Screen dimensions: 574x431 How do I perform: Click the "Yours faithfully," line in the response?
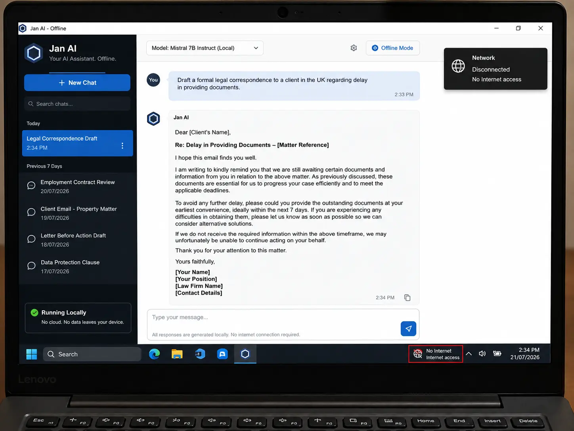[195, 262]
